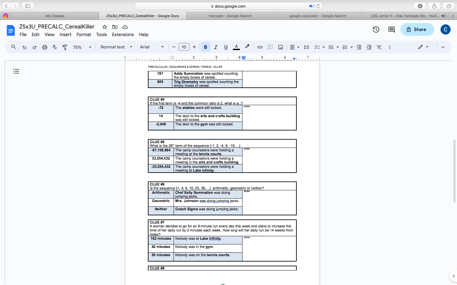Expand bulleted list options arrow
Image resolution: width=457 pixels, height=285 pixels.
click(x=338, y=47)
